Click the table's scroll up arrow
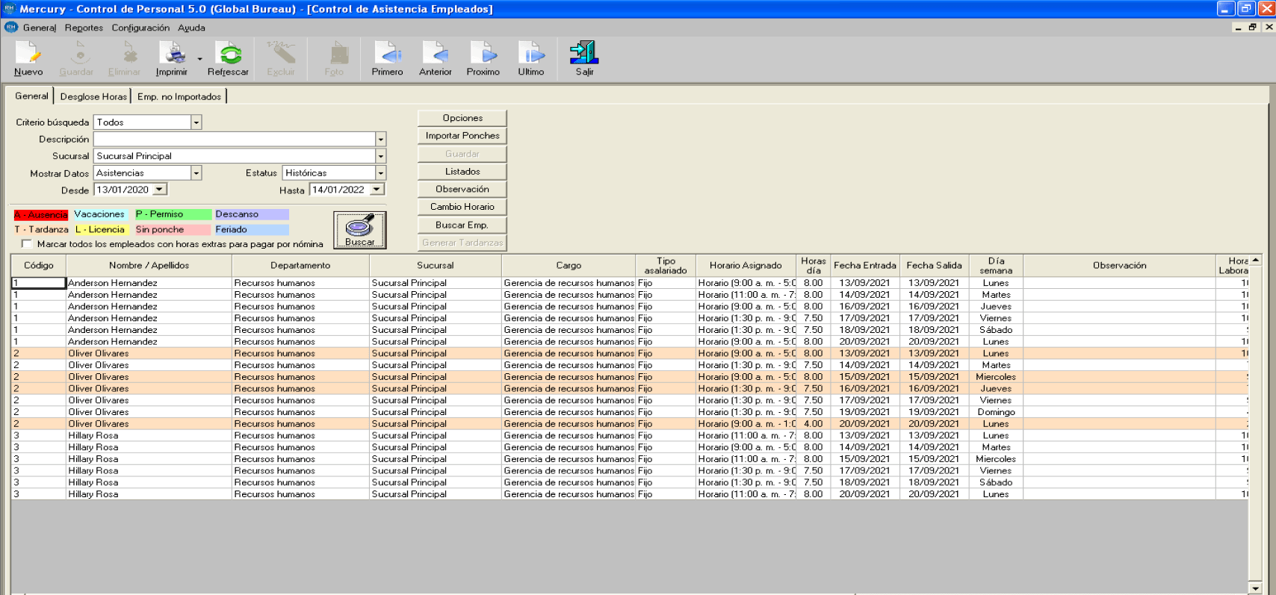Image resolution: width=1276 pixels, height=595 pixels. point(1256,260)
